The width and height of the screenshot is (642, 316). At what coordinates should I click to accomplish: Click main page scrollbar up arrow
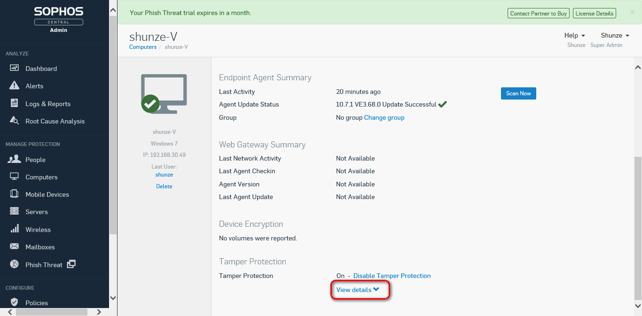[x=638, y=67]
